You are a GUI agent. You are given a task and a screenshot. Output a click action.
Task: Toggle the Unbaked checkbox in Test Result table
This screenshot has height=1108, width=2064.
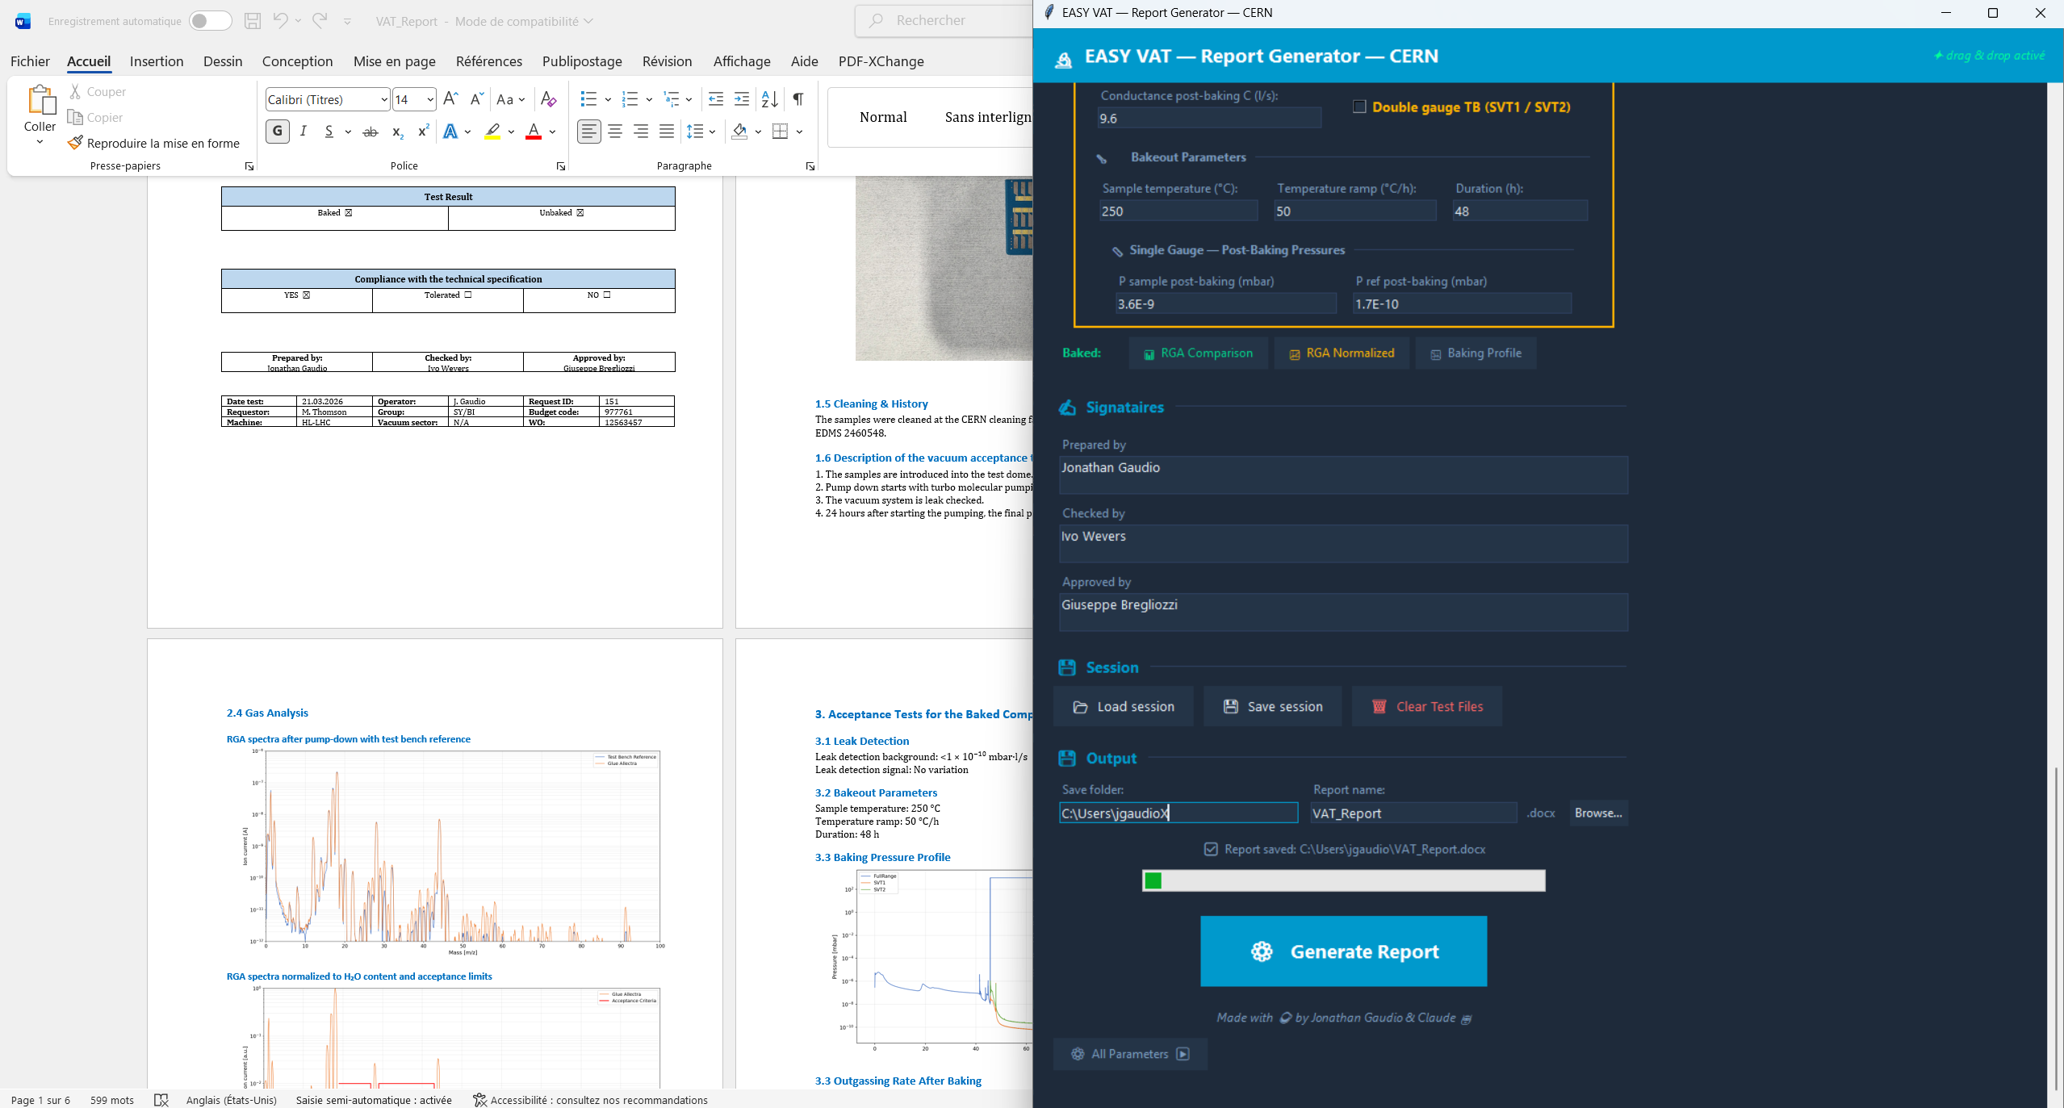(x=580, y=213)
